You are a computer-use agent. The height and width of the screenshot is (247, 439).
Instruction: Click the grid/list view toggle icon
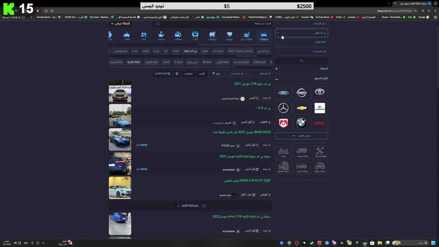point(177,73)
